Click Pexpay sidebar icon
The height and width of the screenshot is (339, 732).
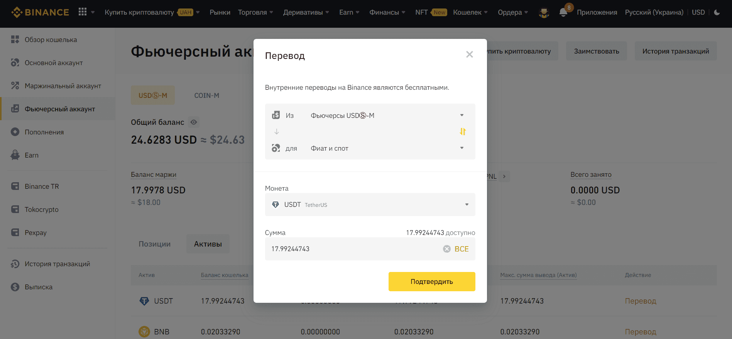point(15,232)
